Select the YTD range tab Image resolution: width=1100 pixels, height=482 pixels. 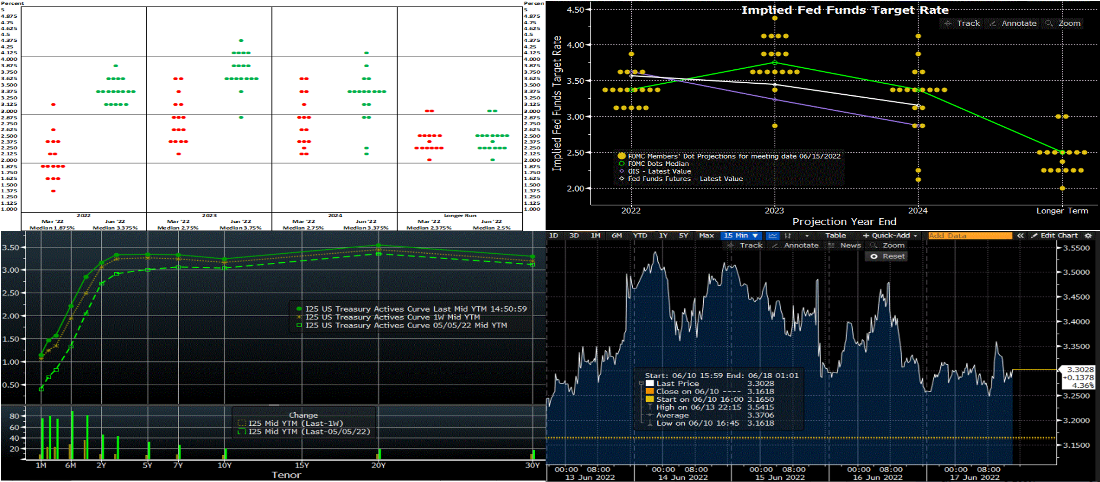pyautogui.click(x=640, y=236)
